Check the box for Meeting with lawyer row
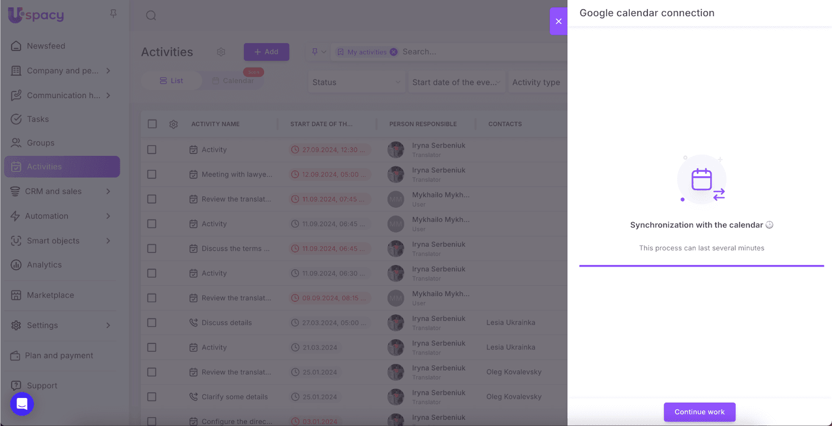Viewport: 832px width, 426px height. click(152, 175)
